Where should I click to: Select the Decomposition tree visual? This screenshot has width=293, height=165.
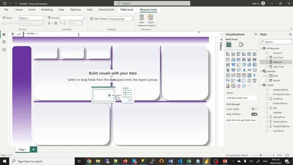pos(239,81)
